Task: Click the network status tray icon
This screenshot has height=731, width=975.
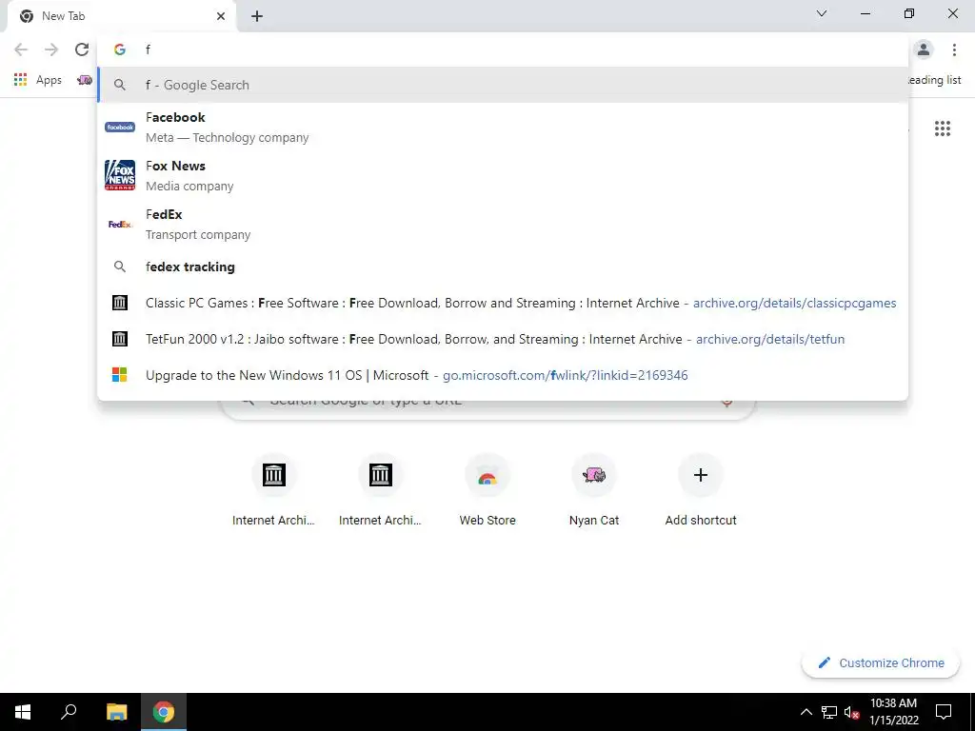Action: 829,712
